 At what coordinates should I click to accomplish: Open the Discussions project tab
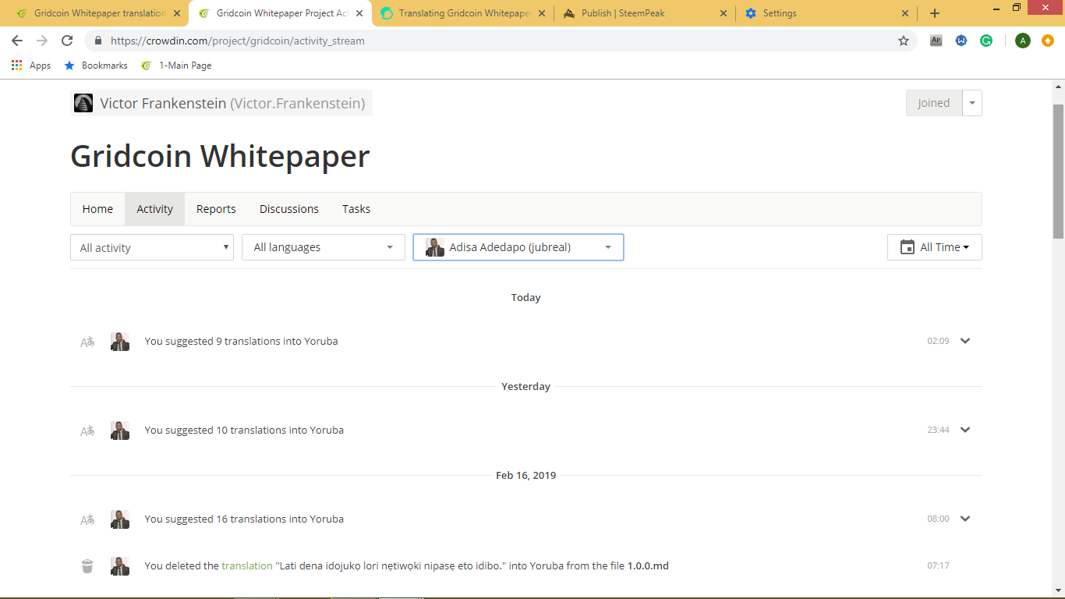(x=289, y=209)
